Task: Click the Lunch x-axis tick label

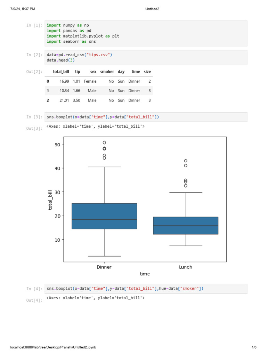Action: (x=186, y=267)
